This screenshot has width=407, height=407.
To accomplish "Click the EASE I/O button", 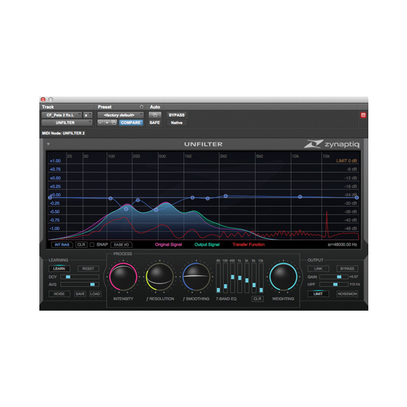I will (x=121, y=244).
